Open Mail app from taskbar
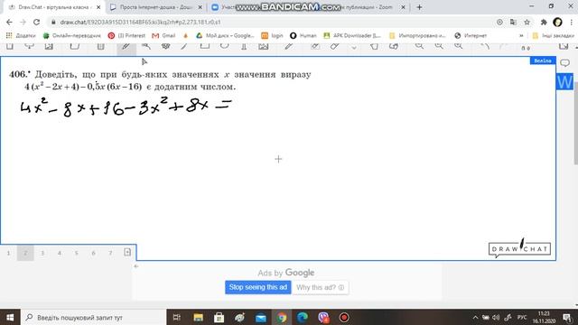 click(x=261, y=317)
